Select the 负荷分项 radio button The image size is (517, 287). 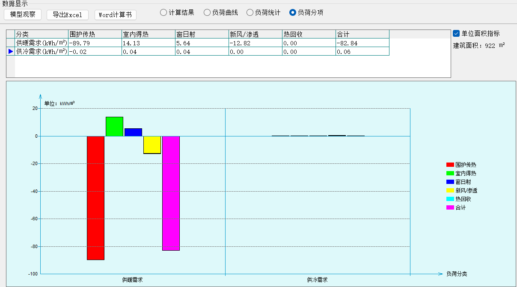click(x=293, y=13)
